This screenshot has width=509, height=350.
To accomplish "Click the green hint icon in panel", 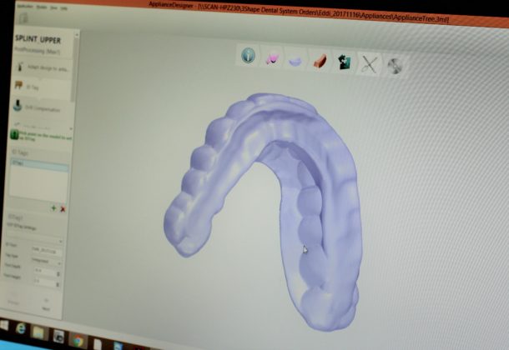I will point(15,134).
